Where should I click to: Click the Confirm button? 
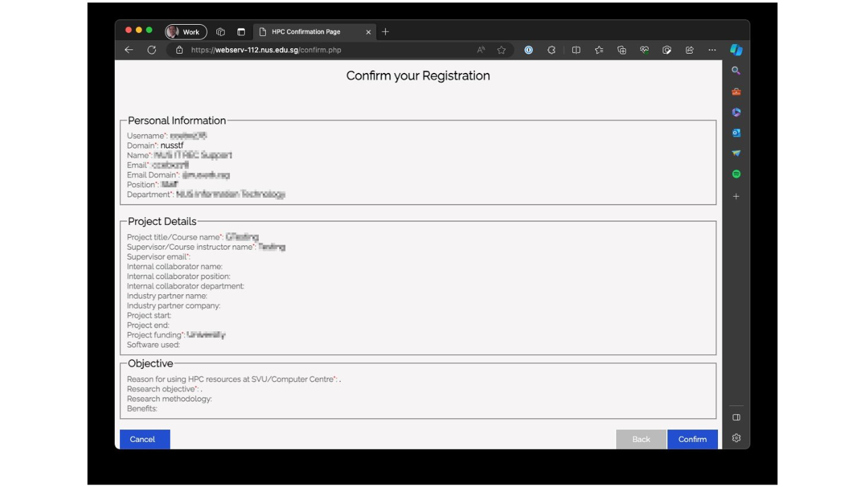pos(693,439)
